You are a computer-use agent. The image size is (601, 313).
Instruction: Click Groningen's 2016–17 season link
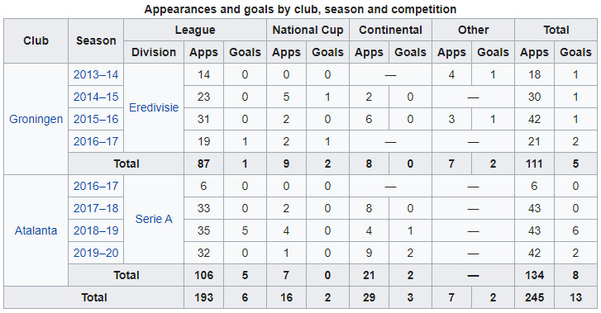pyautogui.click(x=96, y=141)
